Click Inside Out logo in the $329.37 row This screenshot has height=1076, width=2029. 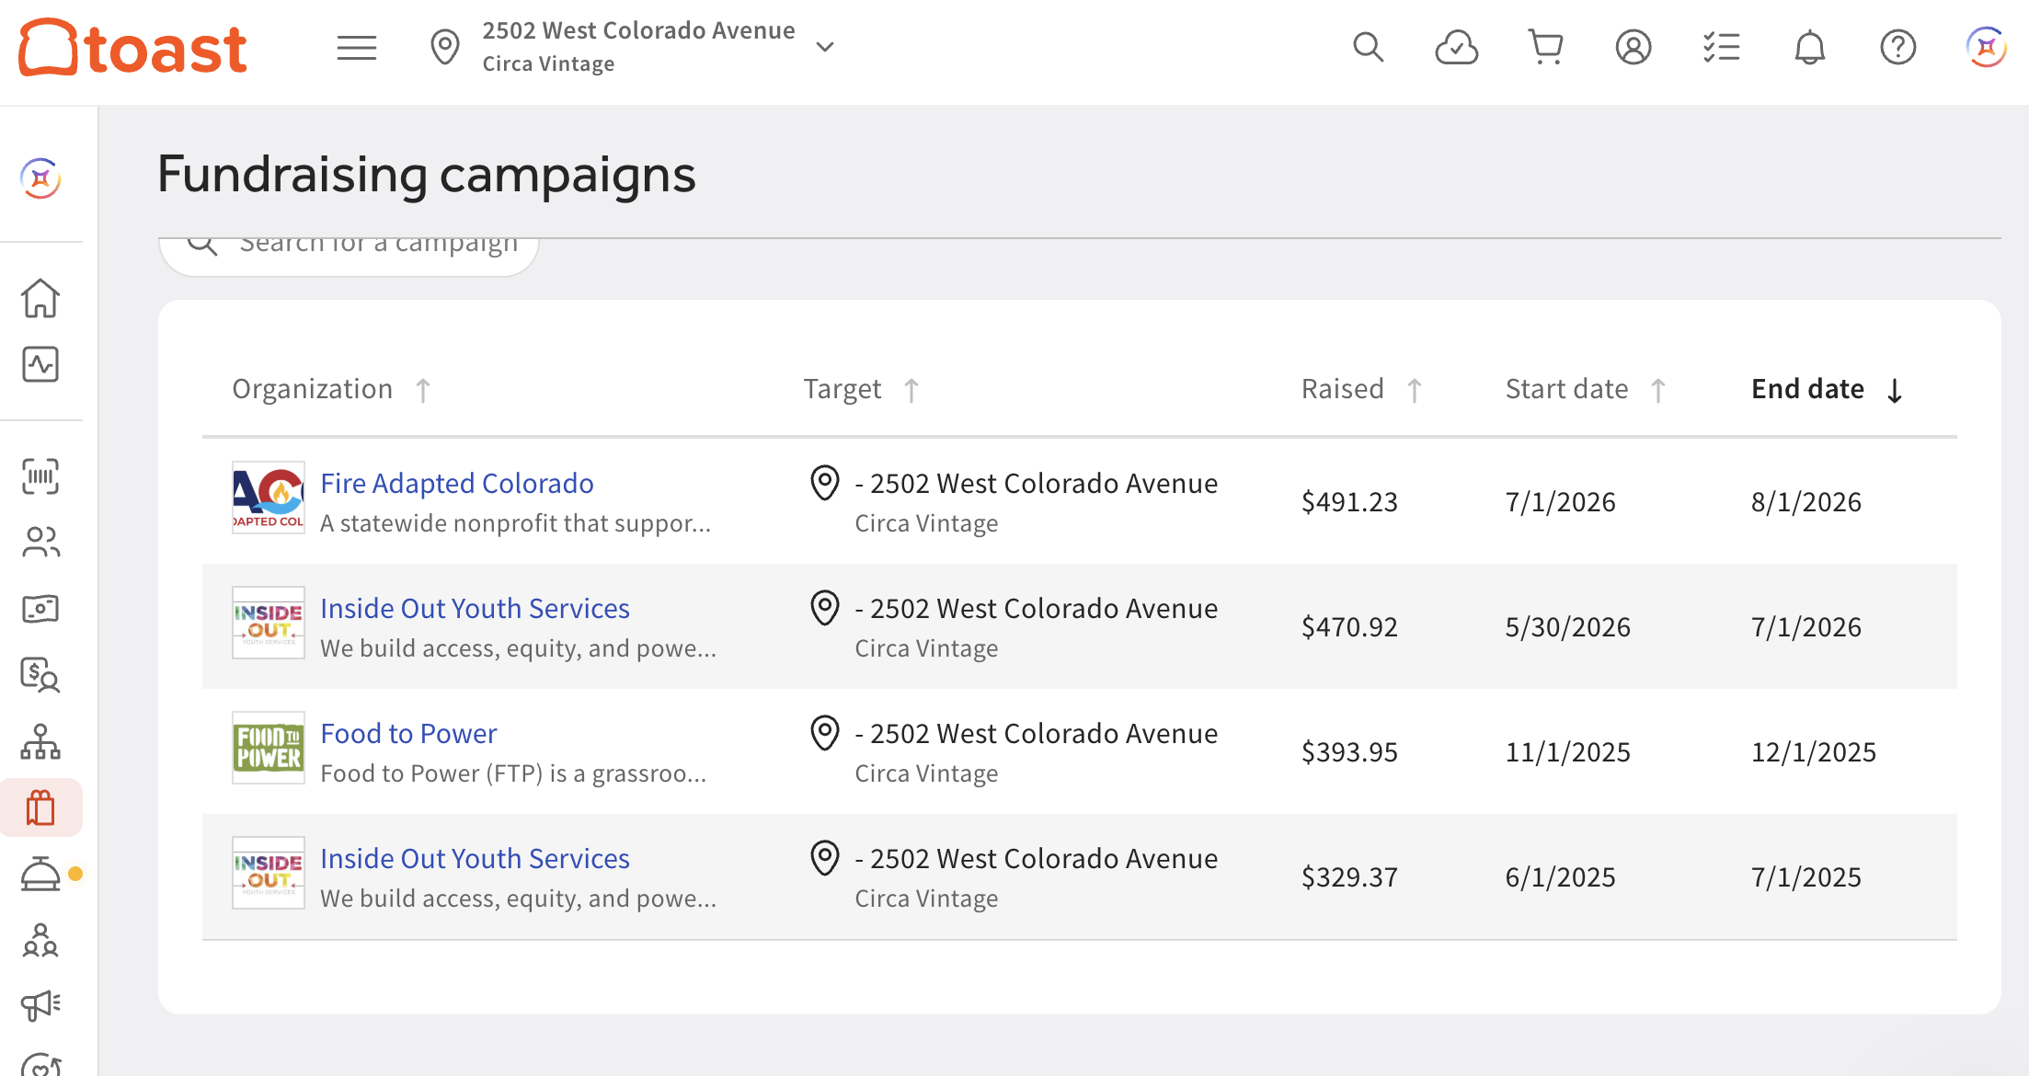tap(269, 873)
